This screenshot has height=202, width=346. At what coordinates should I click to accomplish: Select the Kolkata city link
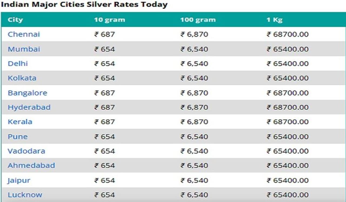tap(22, 78)
